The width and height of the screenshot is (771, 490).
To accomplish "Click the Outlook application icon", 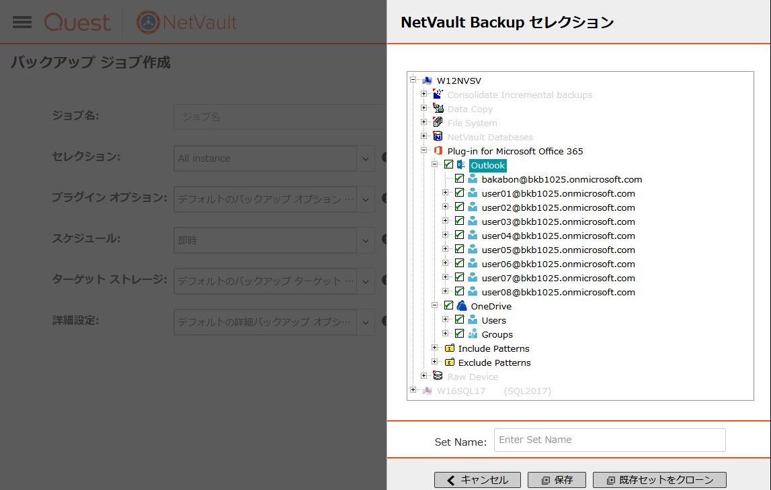I will point(461,164).
